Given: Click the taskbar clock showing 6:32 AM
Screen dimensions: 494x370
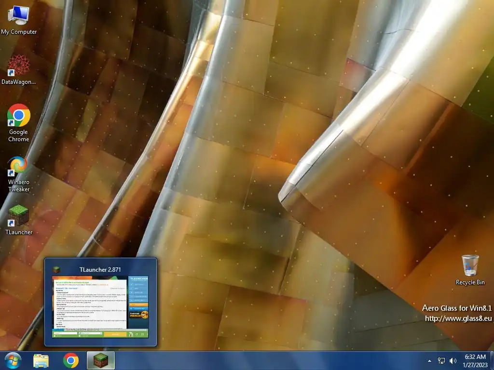Looking at the screenshot, I should tap(475, 357).
